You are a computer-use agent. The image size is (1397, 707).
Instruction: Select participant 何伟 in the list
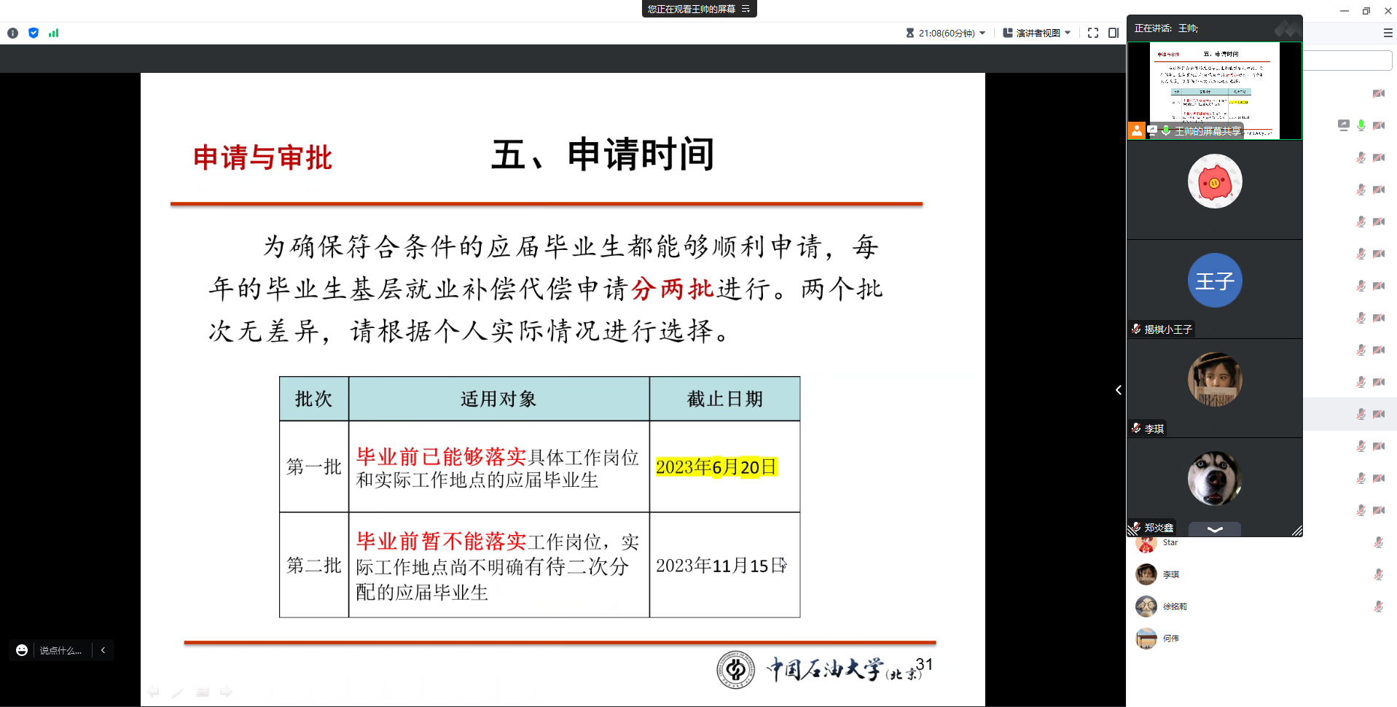coord(1170,638)
